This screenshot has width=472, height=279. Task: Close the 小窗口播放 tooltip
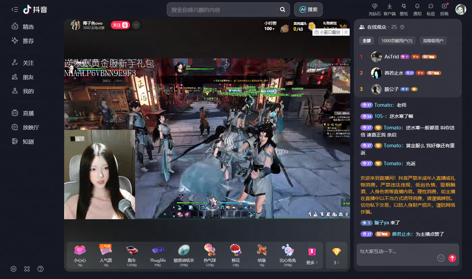coord(346,32)
